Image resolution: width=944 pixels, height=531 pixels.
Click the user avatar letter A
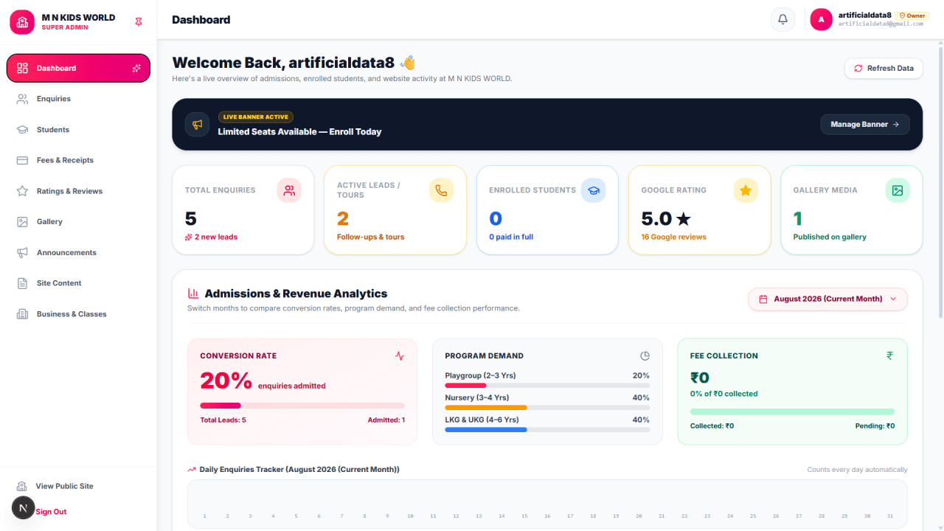tap(822, 19)
